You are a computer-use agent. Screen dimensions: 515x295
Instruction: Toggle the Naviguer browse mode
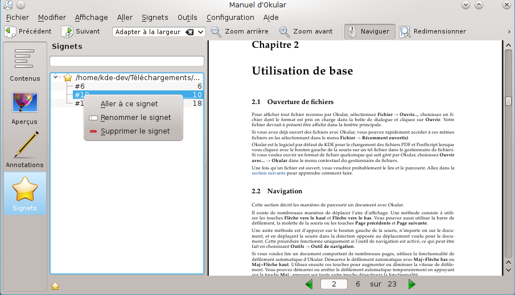[x=369, y=31]
